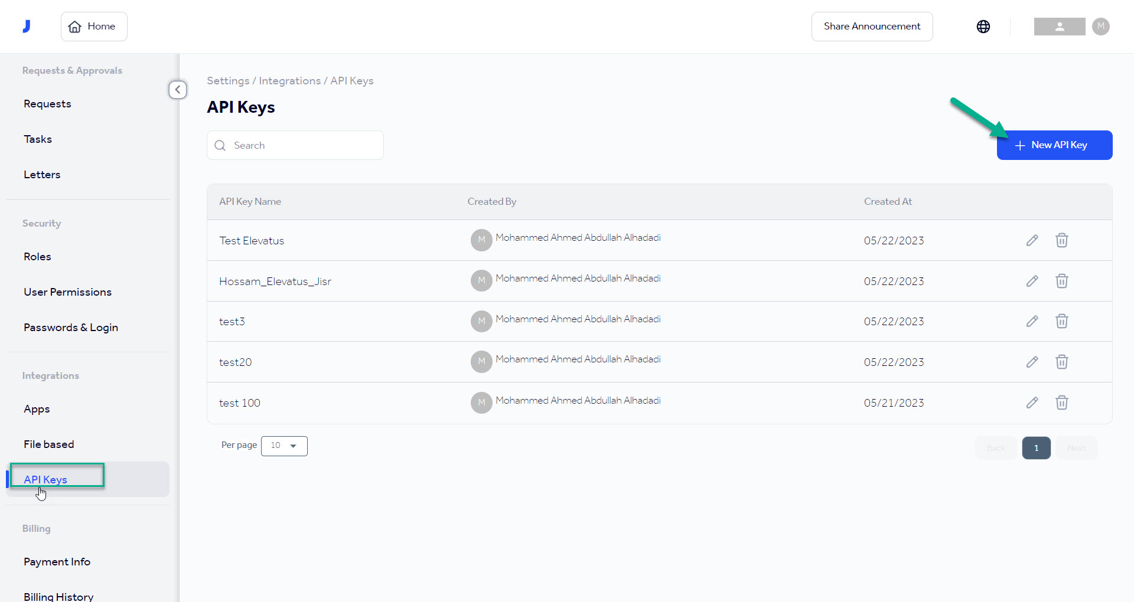Viewport: 1134px width, 602px height.
Task: Click the Home button
Action: point(94,27)
